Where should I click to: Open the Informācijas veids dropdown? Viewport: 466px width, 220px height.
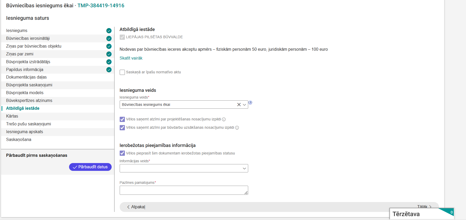point(184,168)
